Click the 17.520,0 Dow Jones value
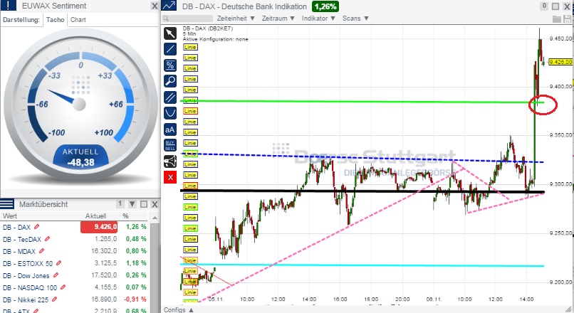The height and width of the screenshot is (313, 574). tap(104, 275)
